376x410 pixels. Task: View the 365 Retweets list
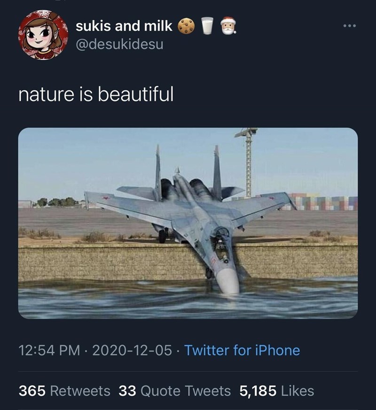(64, 390)
